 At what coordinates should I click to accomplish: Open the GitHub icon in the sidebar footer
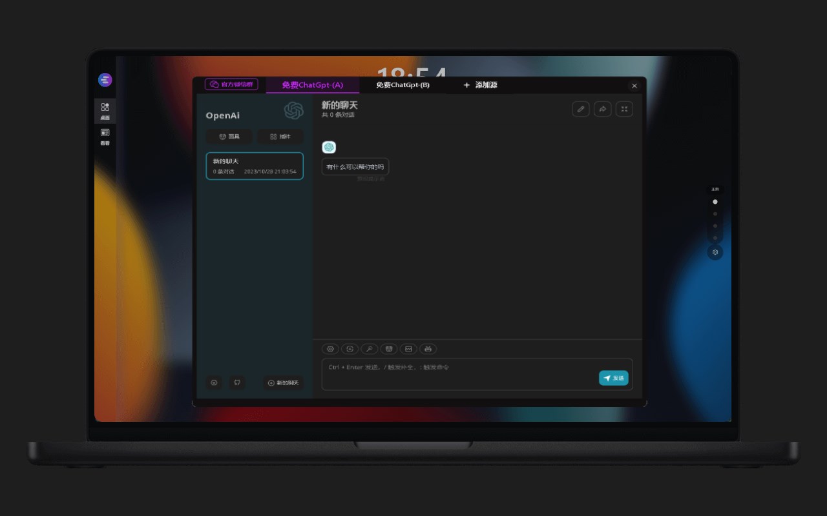click(237, 382)
